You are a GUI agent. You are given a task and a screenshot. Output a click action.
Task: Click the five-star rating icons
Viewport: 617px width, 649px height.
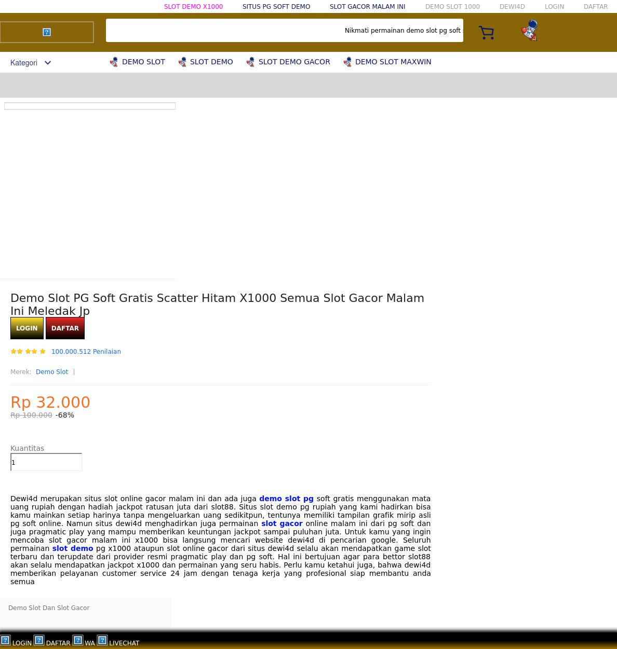28,352
